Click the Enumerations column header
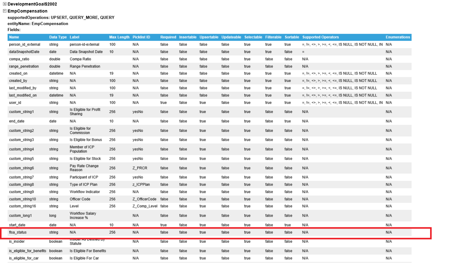Image resolution: width=458 pixels, height=265 pixels. click(x=398, y=37)
